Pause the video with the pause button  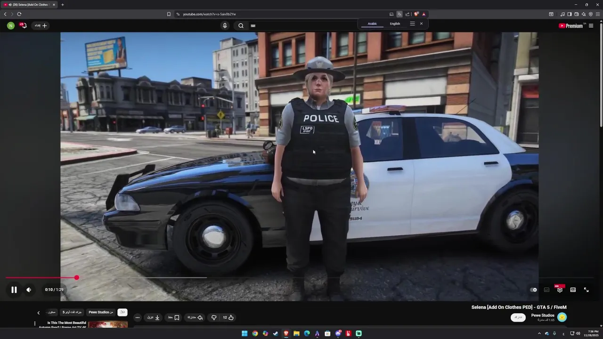click(14, 290)
